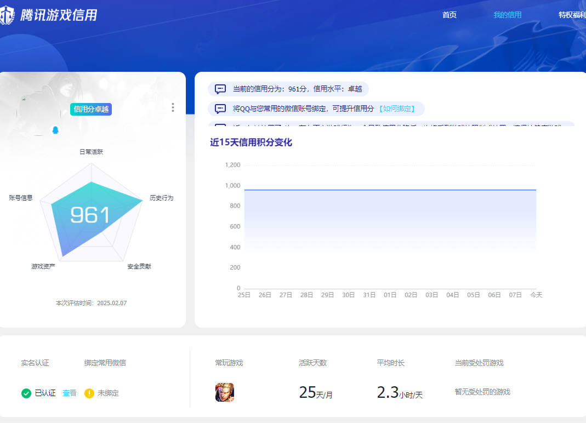Open the 【如何绑定】 link
This screenshot has height=423, width=586.
(397, 108)
